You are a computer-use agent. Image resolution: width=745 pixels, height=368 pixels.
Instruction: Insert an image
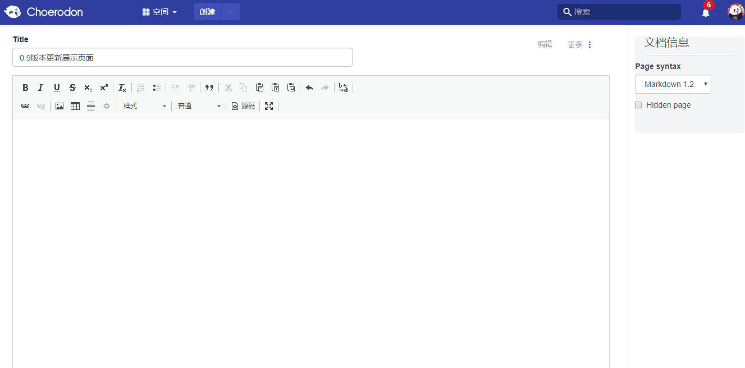click(x=60, y=106)
